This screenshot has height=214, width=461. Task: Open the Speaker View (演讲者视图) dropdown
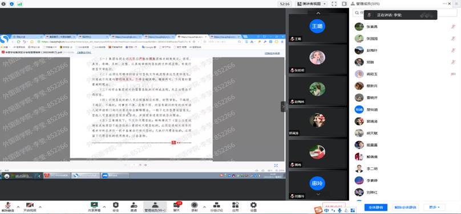[311, 4]
